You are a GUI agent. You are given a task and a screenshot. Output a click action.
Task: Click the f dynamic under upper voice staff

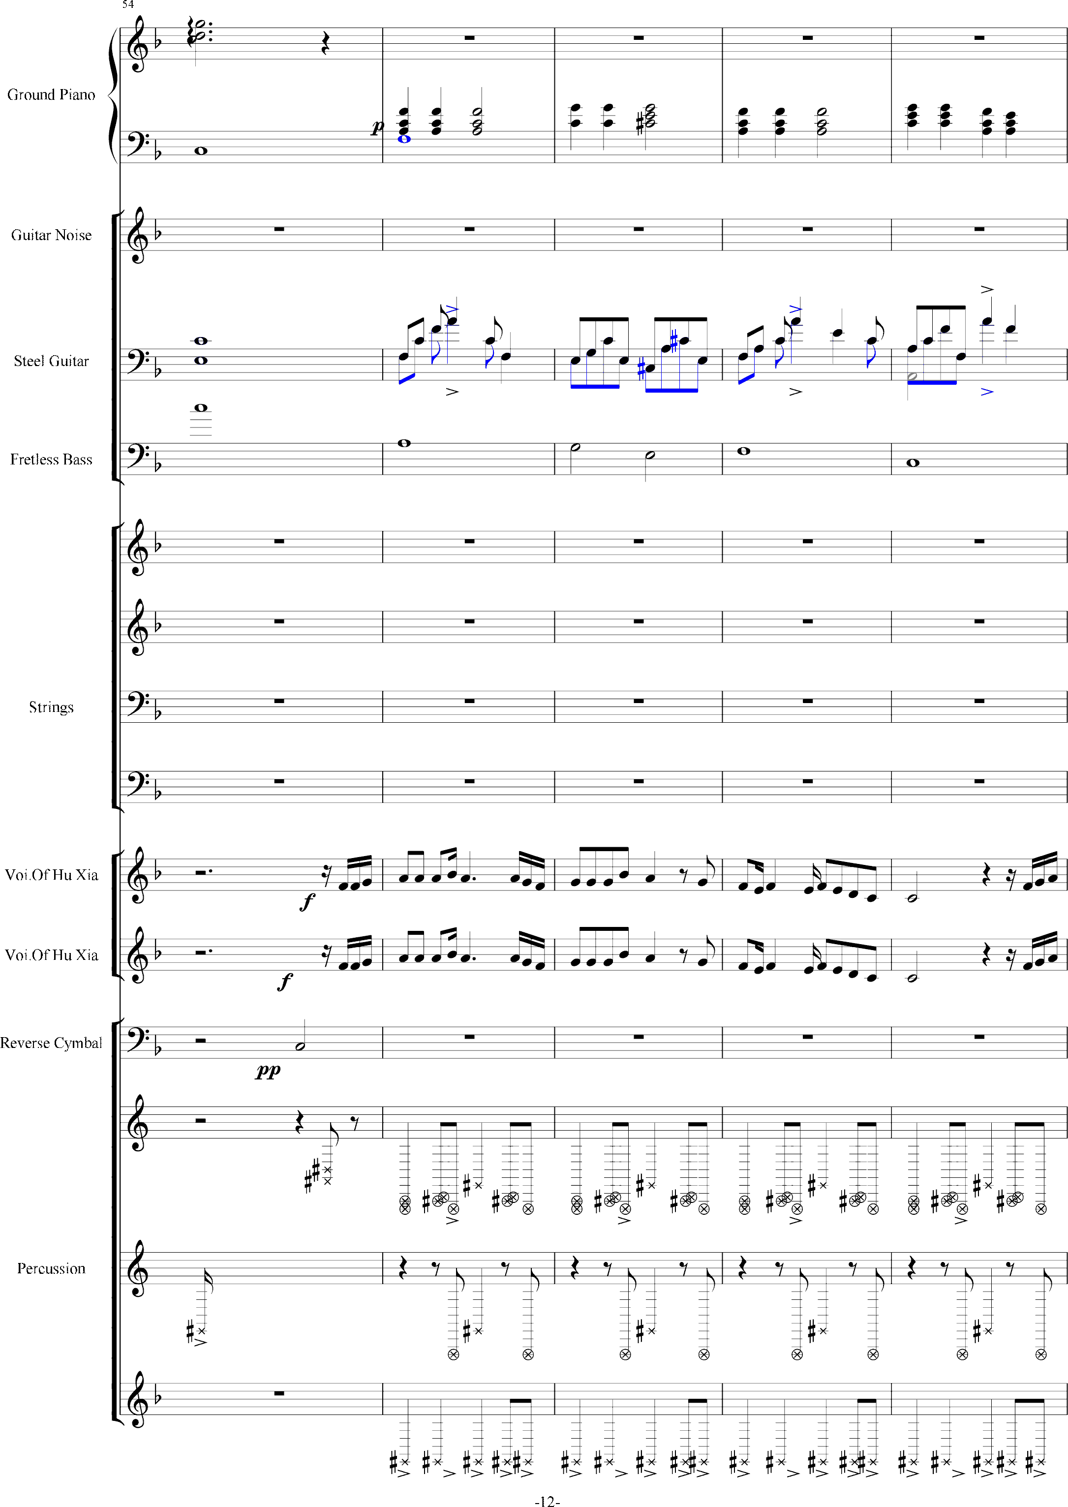coord(307,901)
